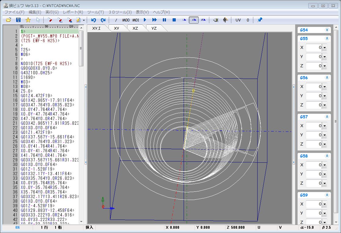Toggle the UV toolbar button

(x=238, y=20)
